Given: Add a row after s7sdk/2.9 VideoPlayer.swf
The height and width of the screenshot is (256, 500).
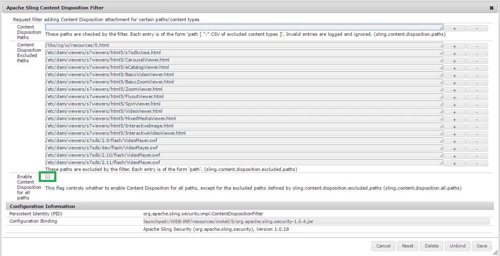Looking at the screenshot, I should pyautogui.click(x=454, y=142).
